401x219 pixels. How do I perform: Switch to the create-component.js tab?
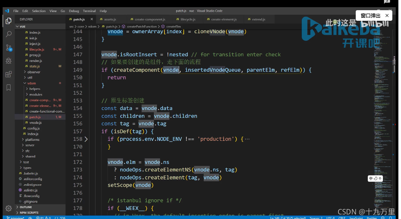tap(150, 19)
